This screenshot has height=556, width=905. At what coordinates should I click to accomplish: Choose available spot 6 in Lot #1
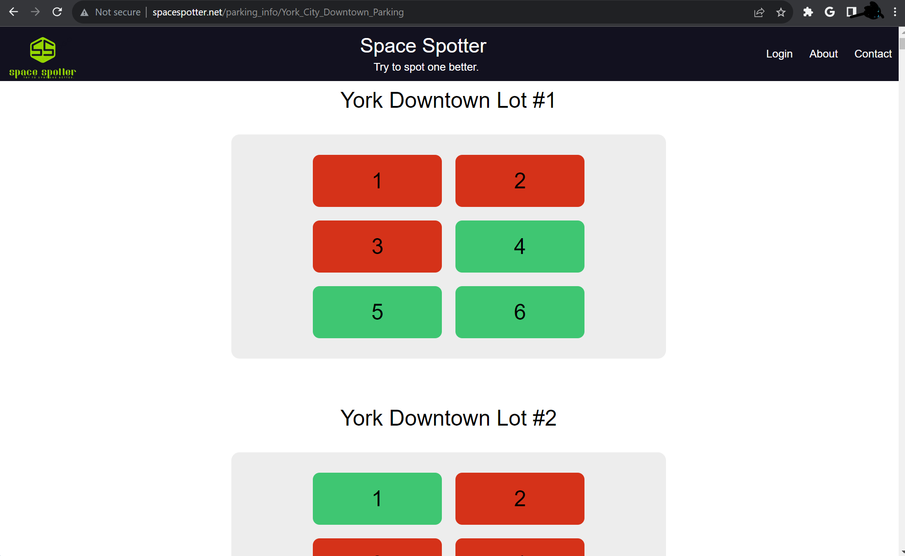click(520, 312)
